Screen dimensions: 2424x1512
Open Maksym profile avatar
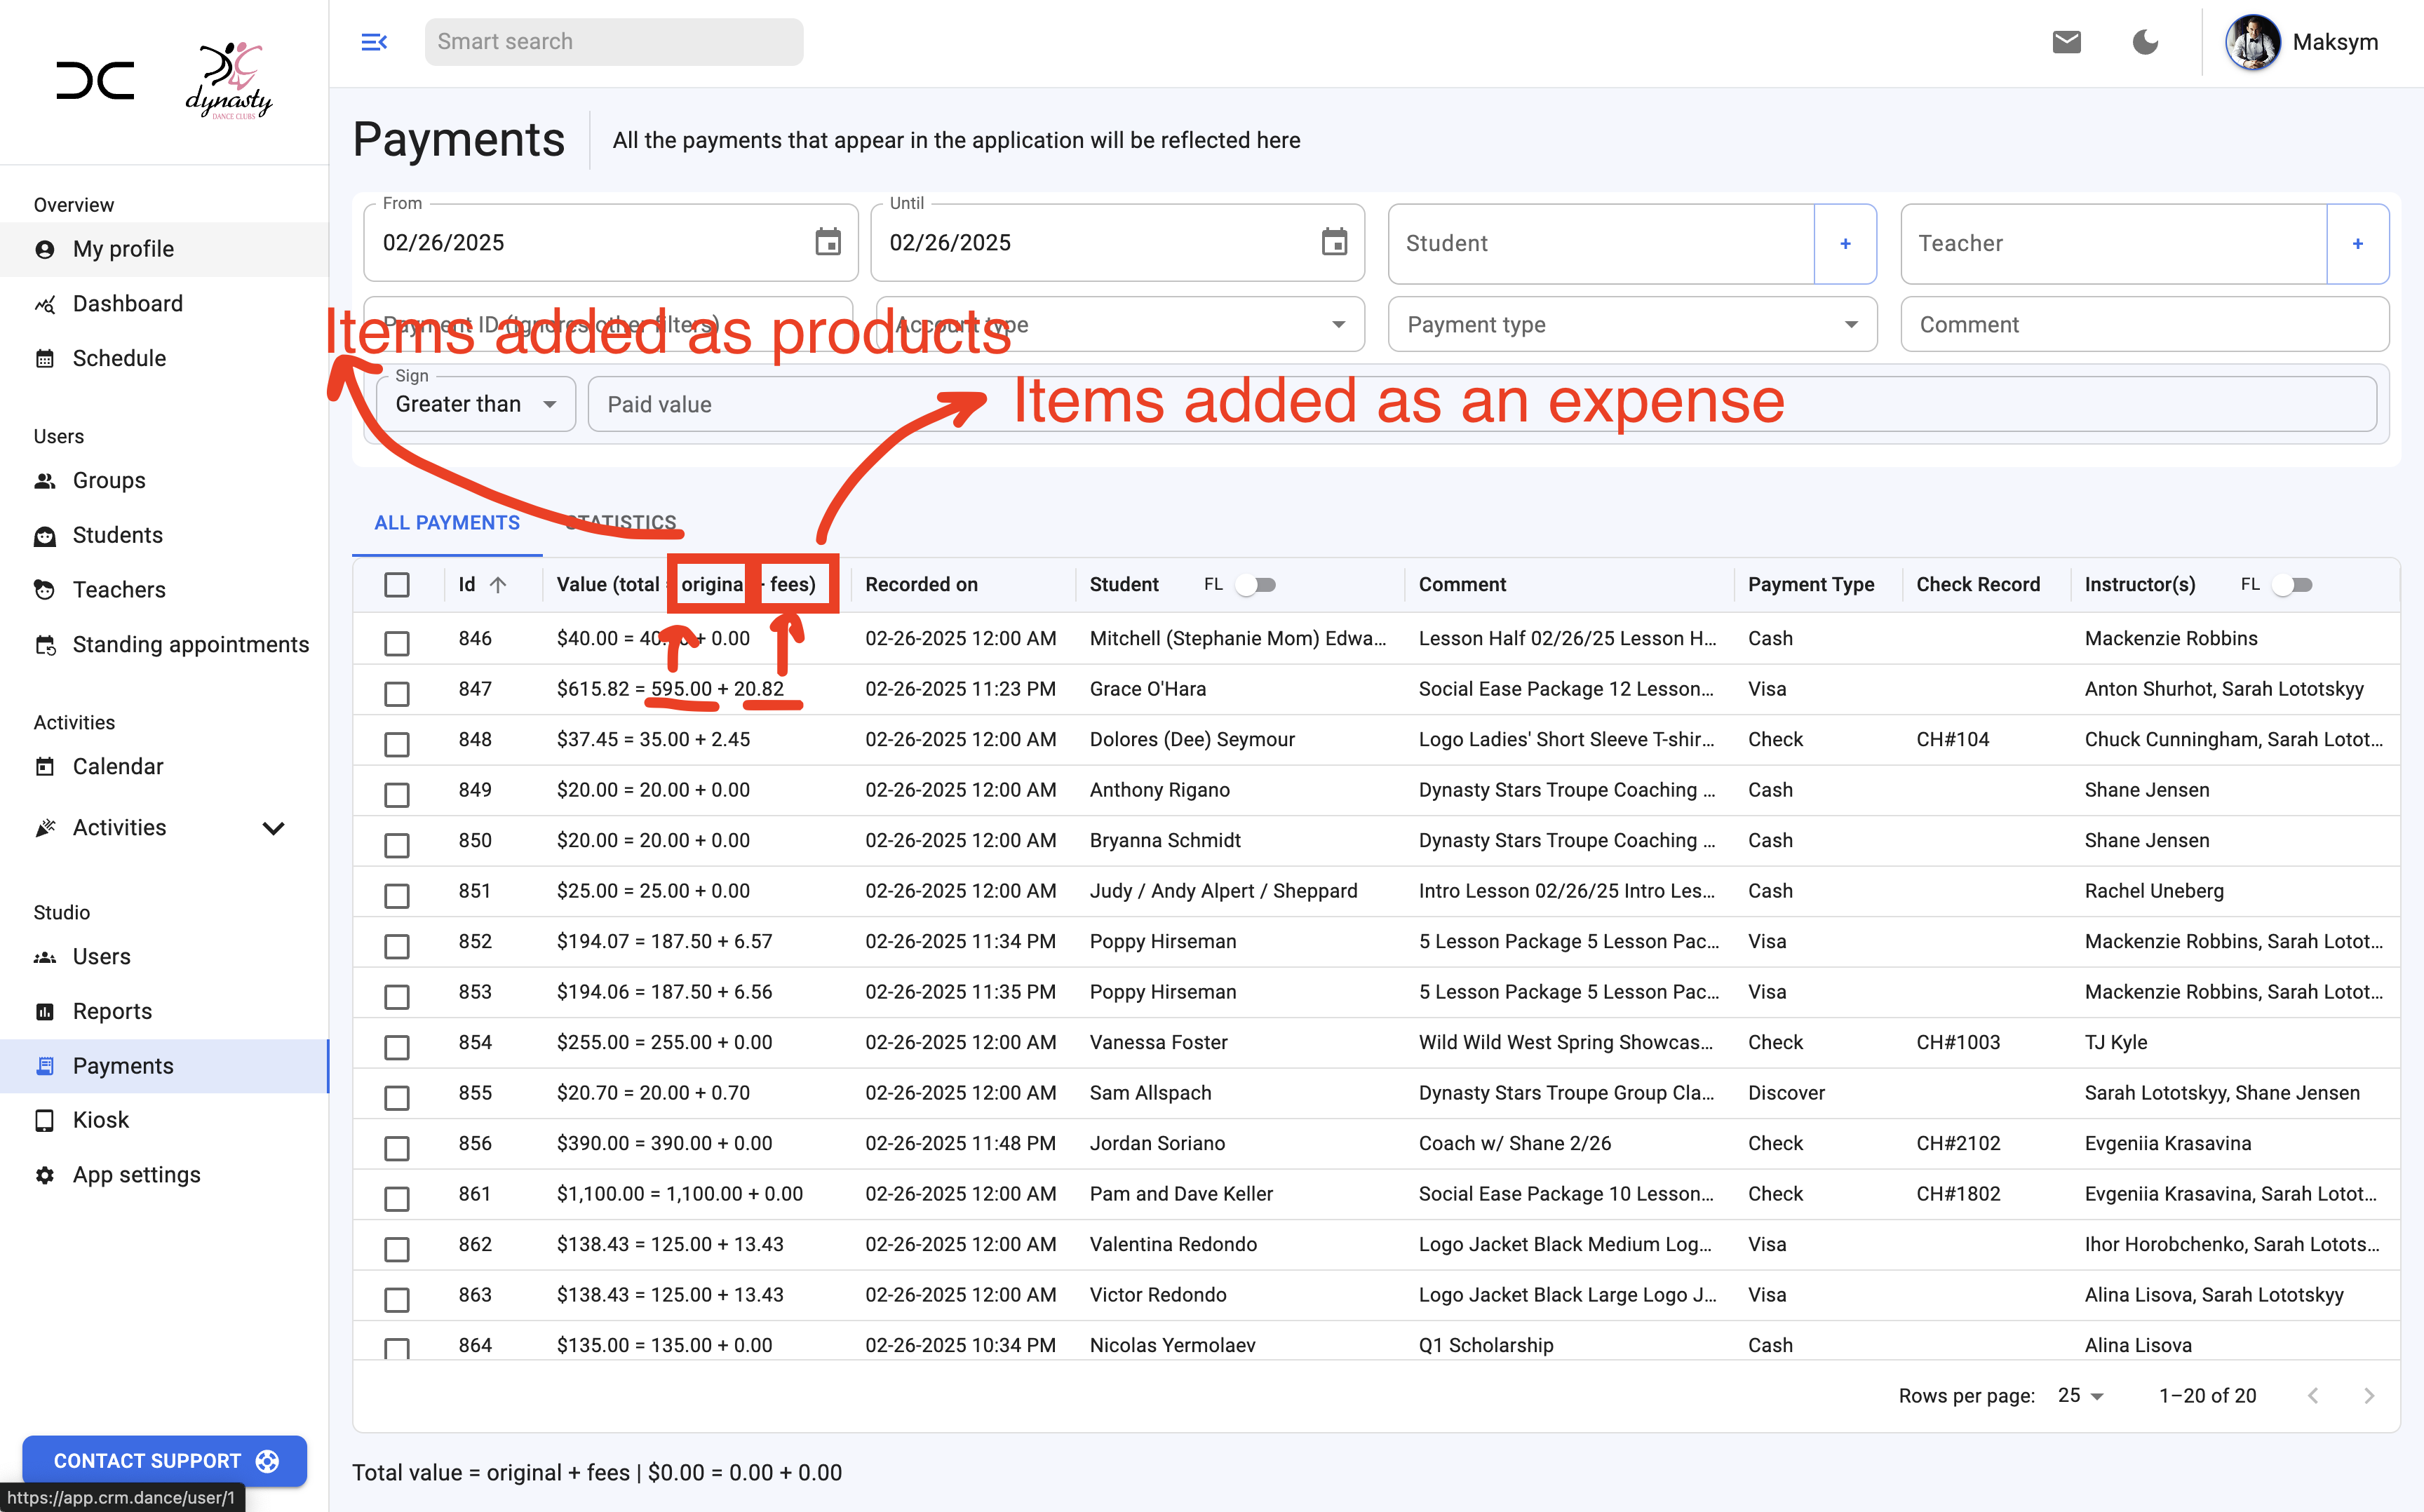pyautogui.click(x=2252, y=42)
